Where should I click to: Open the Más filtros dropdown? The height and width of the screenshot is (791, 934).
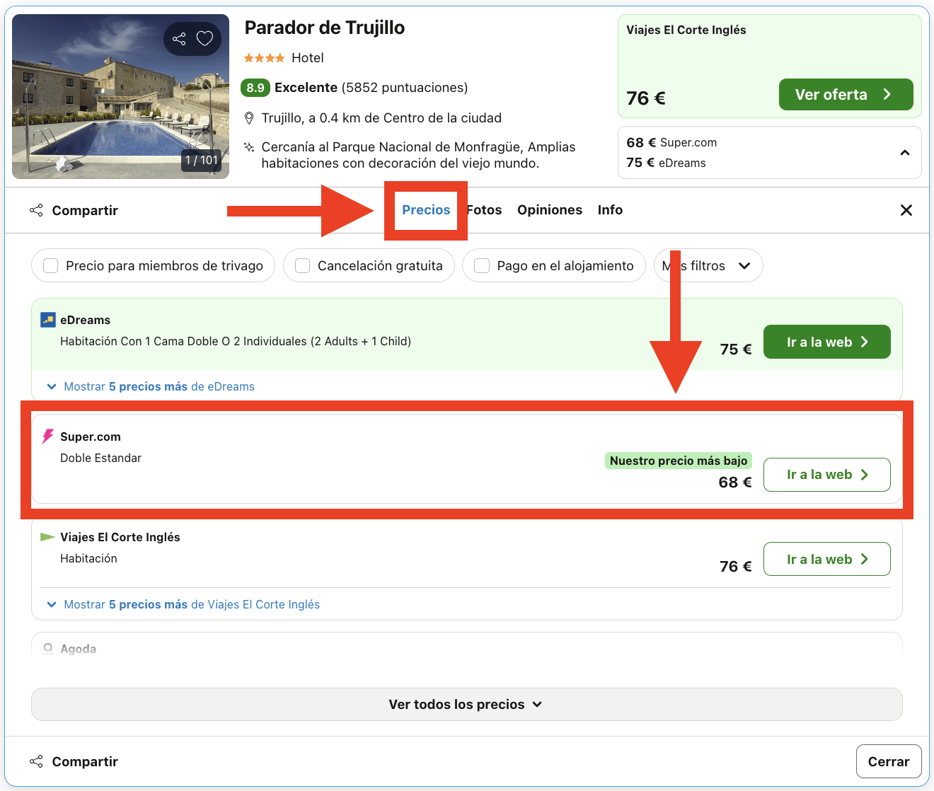coord(708,266)
